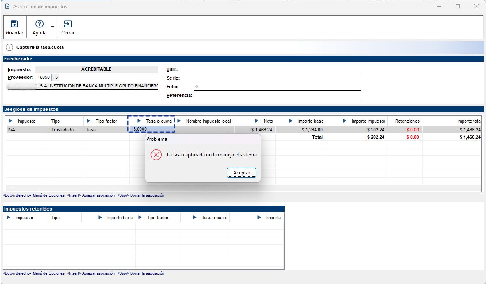This screenshot has height=284, width=486.
Task: Click the info icon beside Capture la tasa/cuota
Action: [x=9, y=48]
